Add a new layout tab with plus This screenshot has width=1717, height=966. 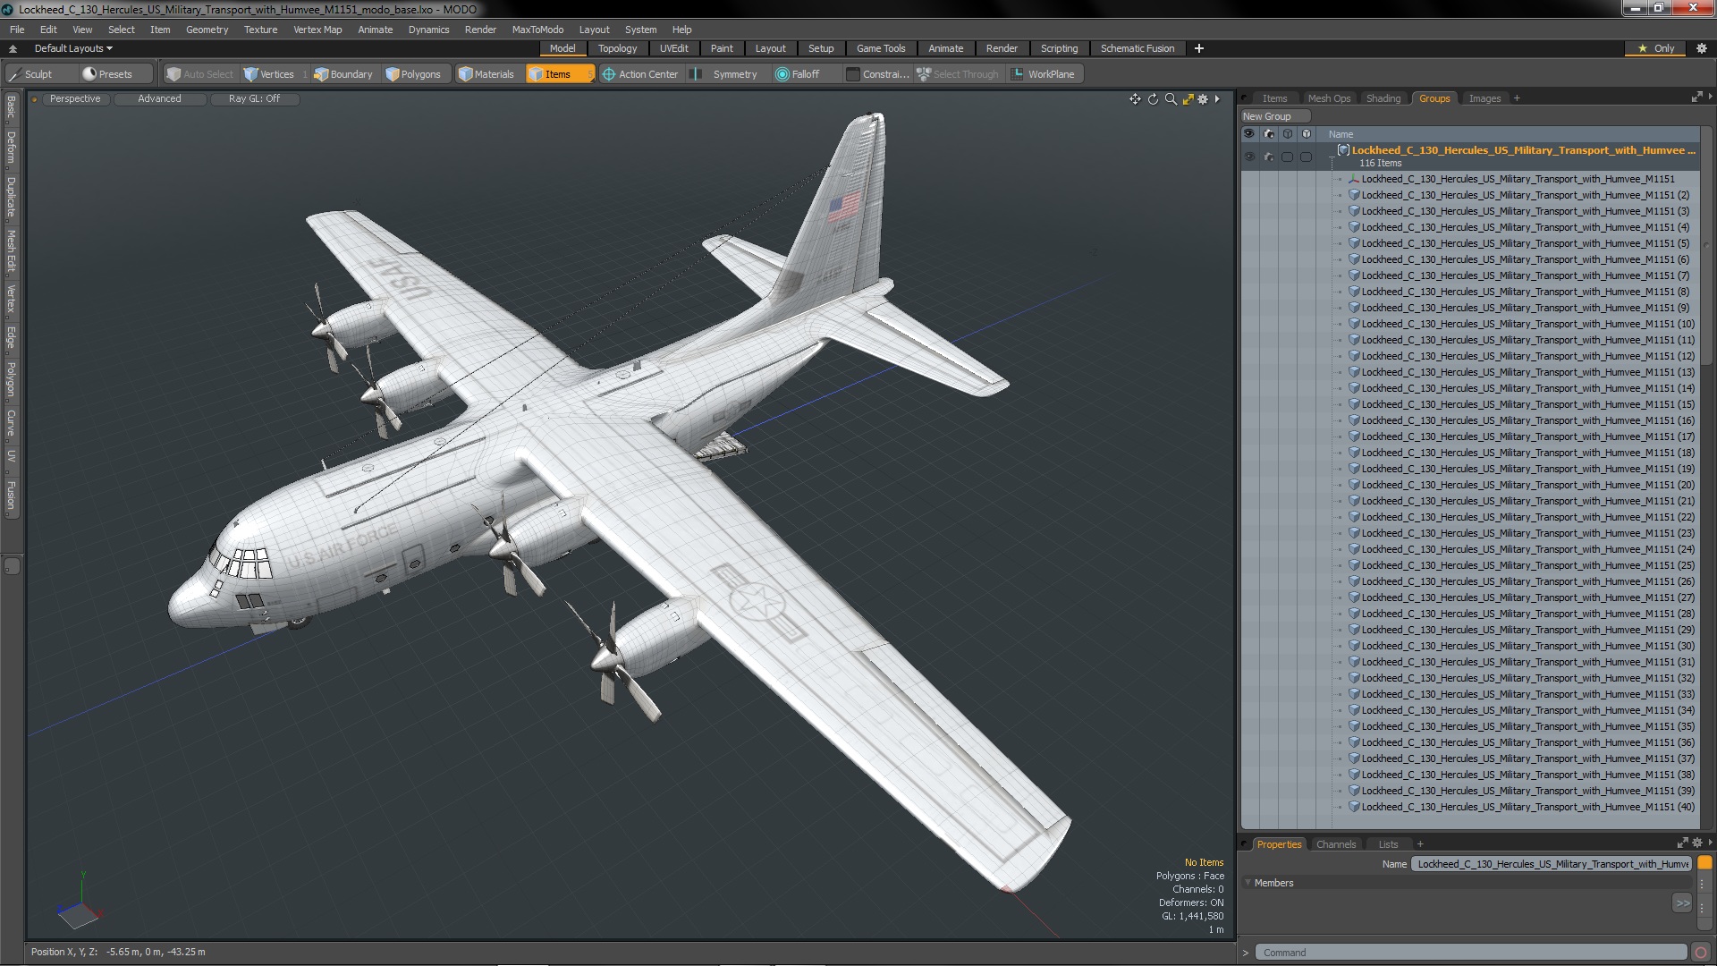pos(1199,48)
